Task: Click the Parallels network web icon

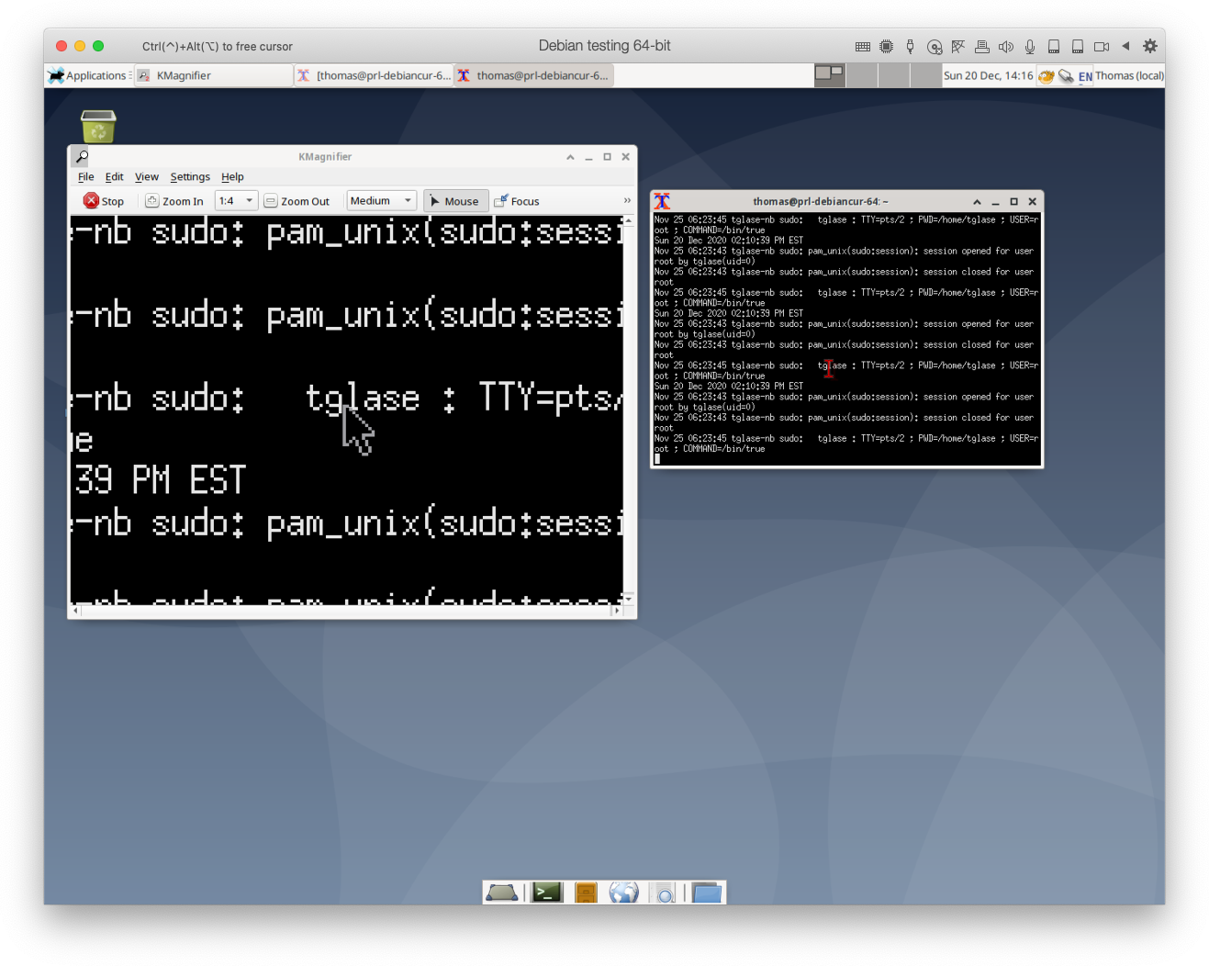Action: click(958, 46)
